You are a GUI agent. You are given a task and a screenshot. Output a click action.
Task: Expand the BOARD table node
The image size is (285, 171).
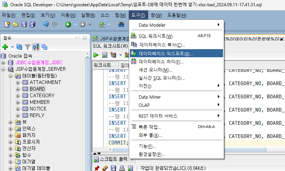(18, 89)
